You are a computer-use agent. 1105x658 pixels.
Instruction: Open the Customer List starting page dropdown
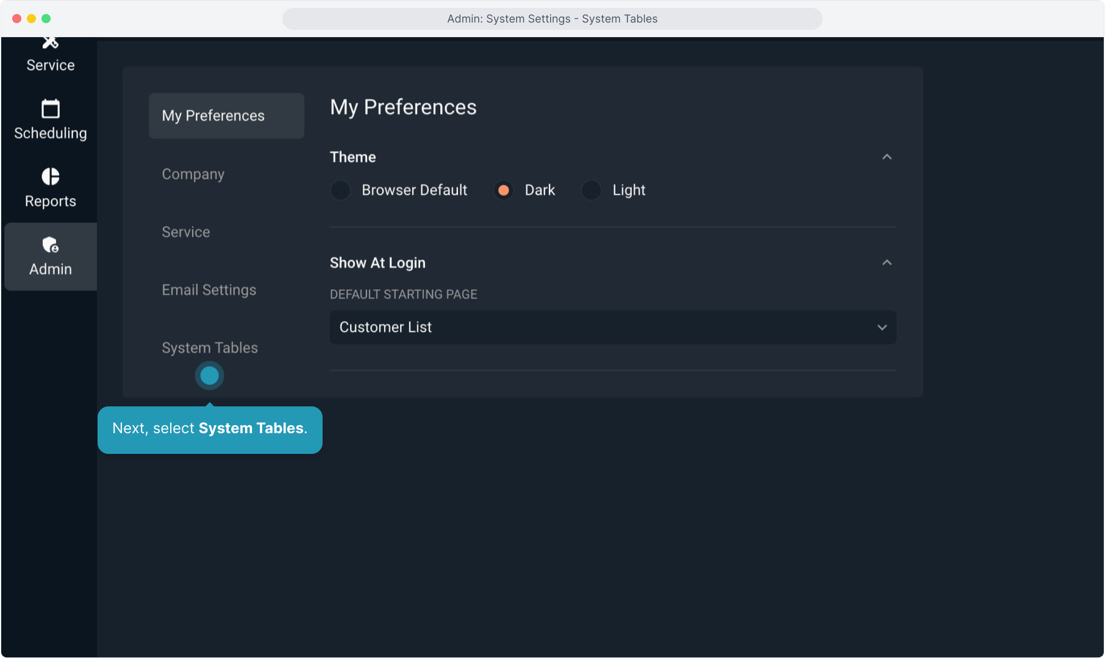612,327
